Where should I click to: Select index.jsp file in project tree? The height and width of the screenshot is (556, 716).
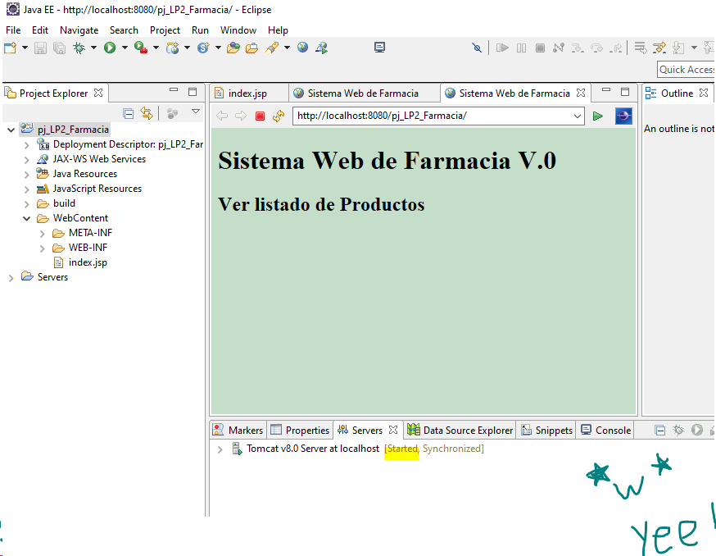pyautogui.click(x=87, y=262)
